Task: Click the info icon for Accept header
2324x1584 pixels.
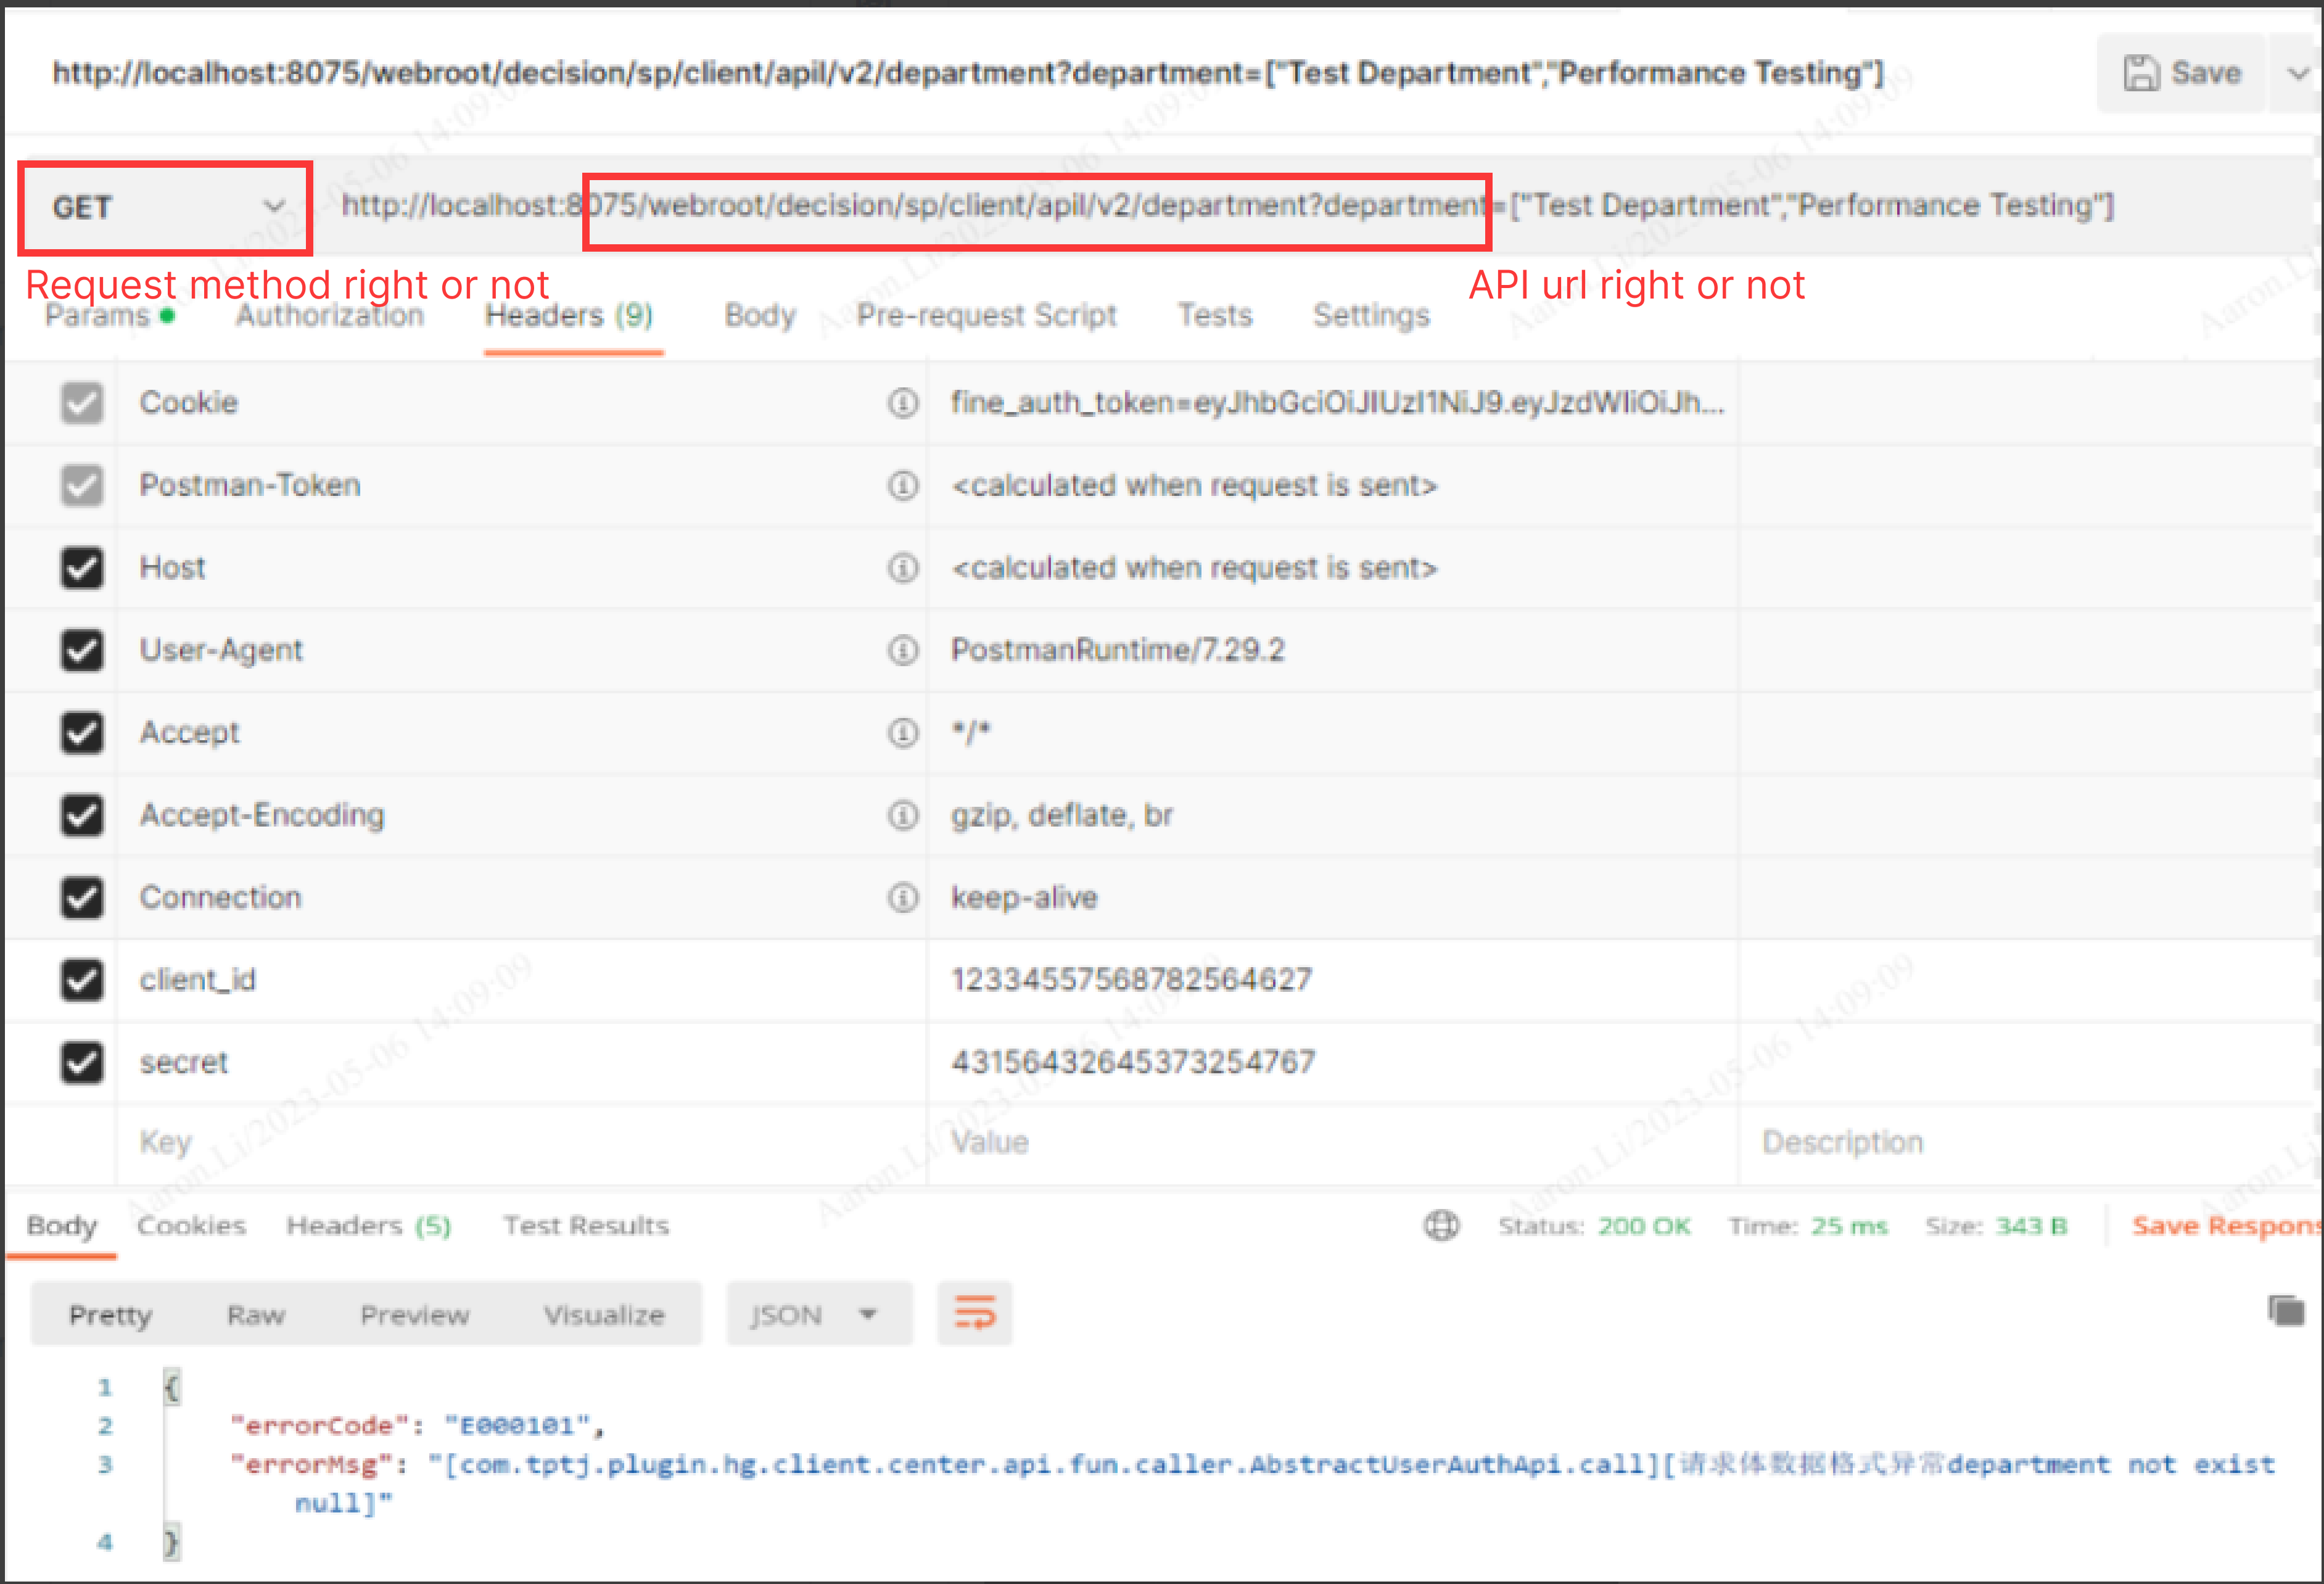Action: 903,733
